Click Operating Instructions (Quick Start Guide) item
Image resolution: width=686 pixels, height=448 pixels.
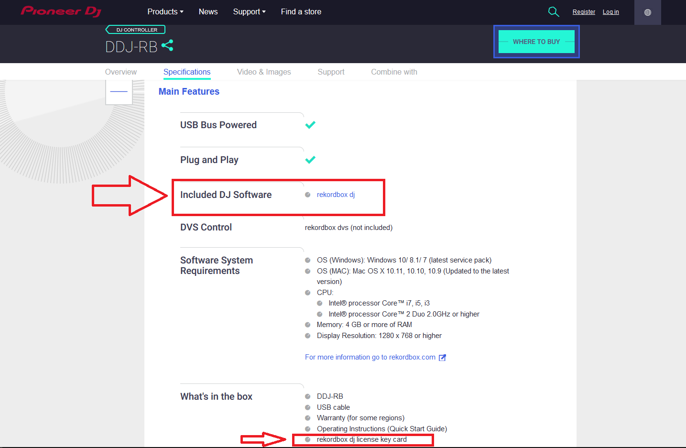click(382, 429)
